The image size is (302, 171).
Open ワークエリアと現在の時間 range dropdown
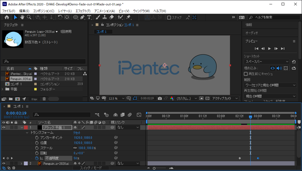(x=270, y=85)
